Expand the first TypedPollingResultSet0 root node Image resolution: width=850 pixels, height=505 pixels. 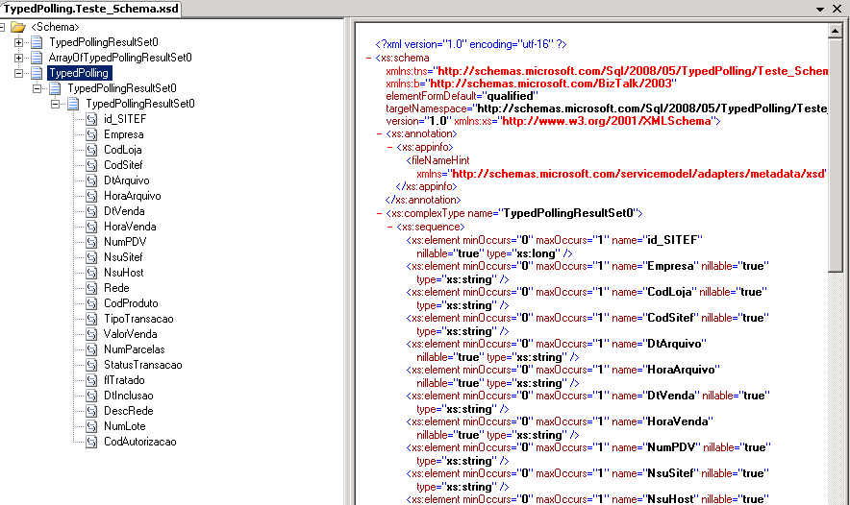coord(18,42)
